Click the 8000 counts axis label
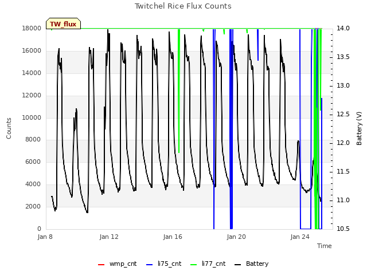 click(33, 139)
